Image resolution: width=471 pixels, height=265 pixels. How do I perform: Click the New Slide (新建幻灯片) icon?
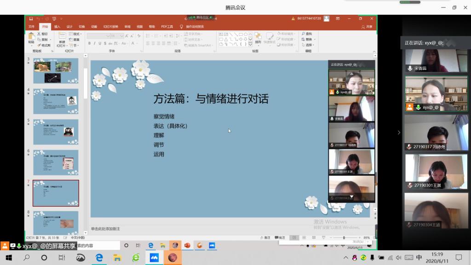click(x=62, y=36)
